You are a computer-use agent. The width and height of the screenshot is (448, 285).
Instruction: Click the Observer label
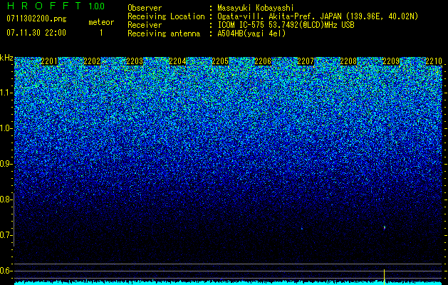[x=145, y=8]
